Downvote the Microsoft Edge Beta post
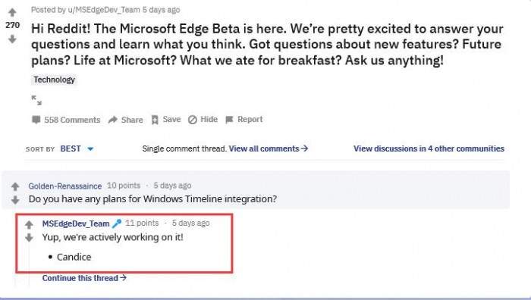Screen dimensions: 531x300 click(12, 39)
